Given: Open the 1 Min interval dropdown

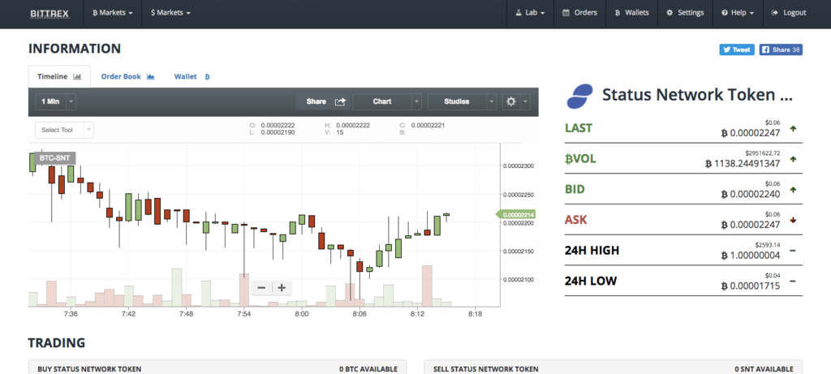Looking at the screenshot, I should point(56,101).
